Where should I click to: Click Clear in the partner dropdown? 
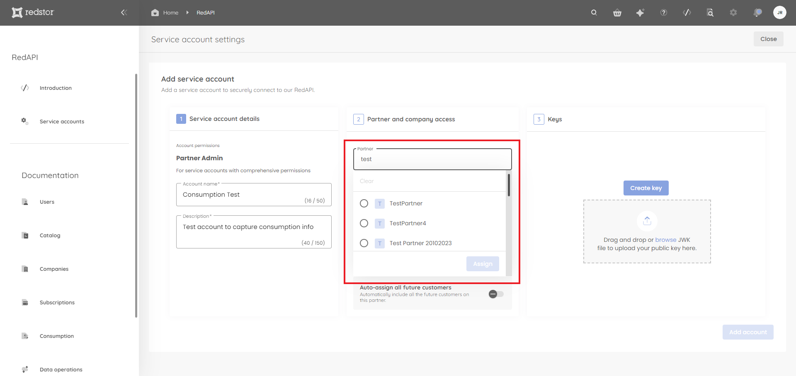[x=366, y=181]
